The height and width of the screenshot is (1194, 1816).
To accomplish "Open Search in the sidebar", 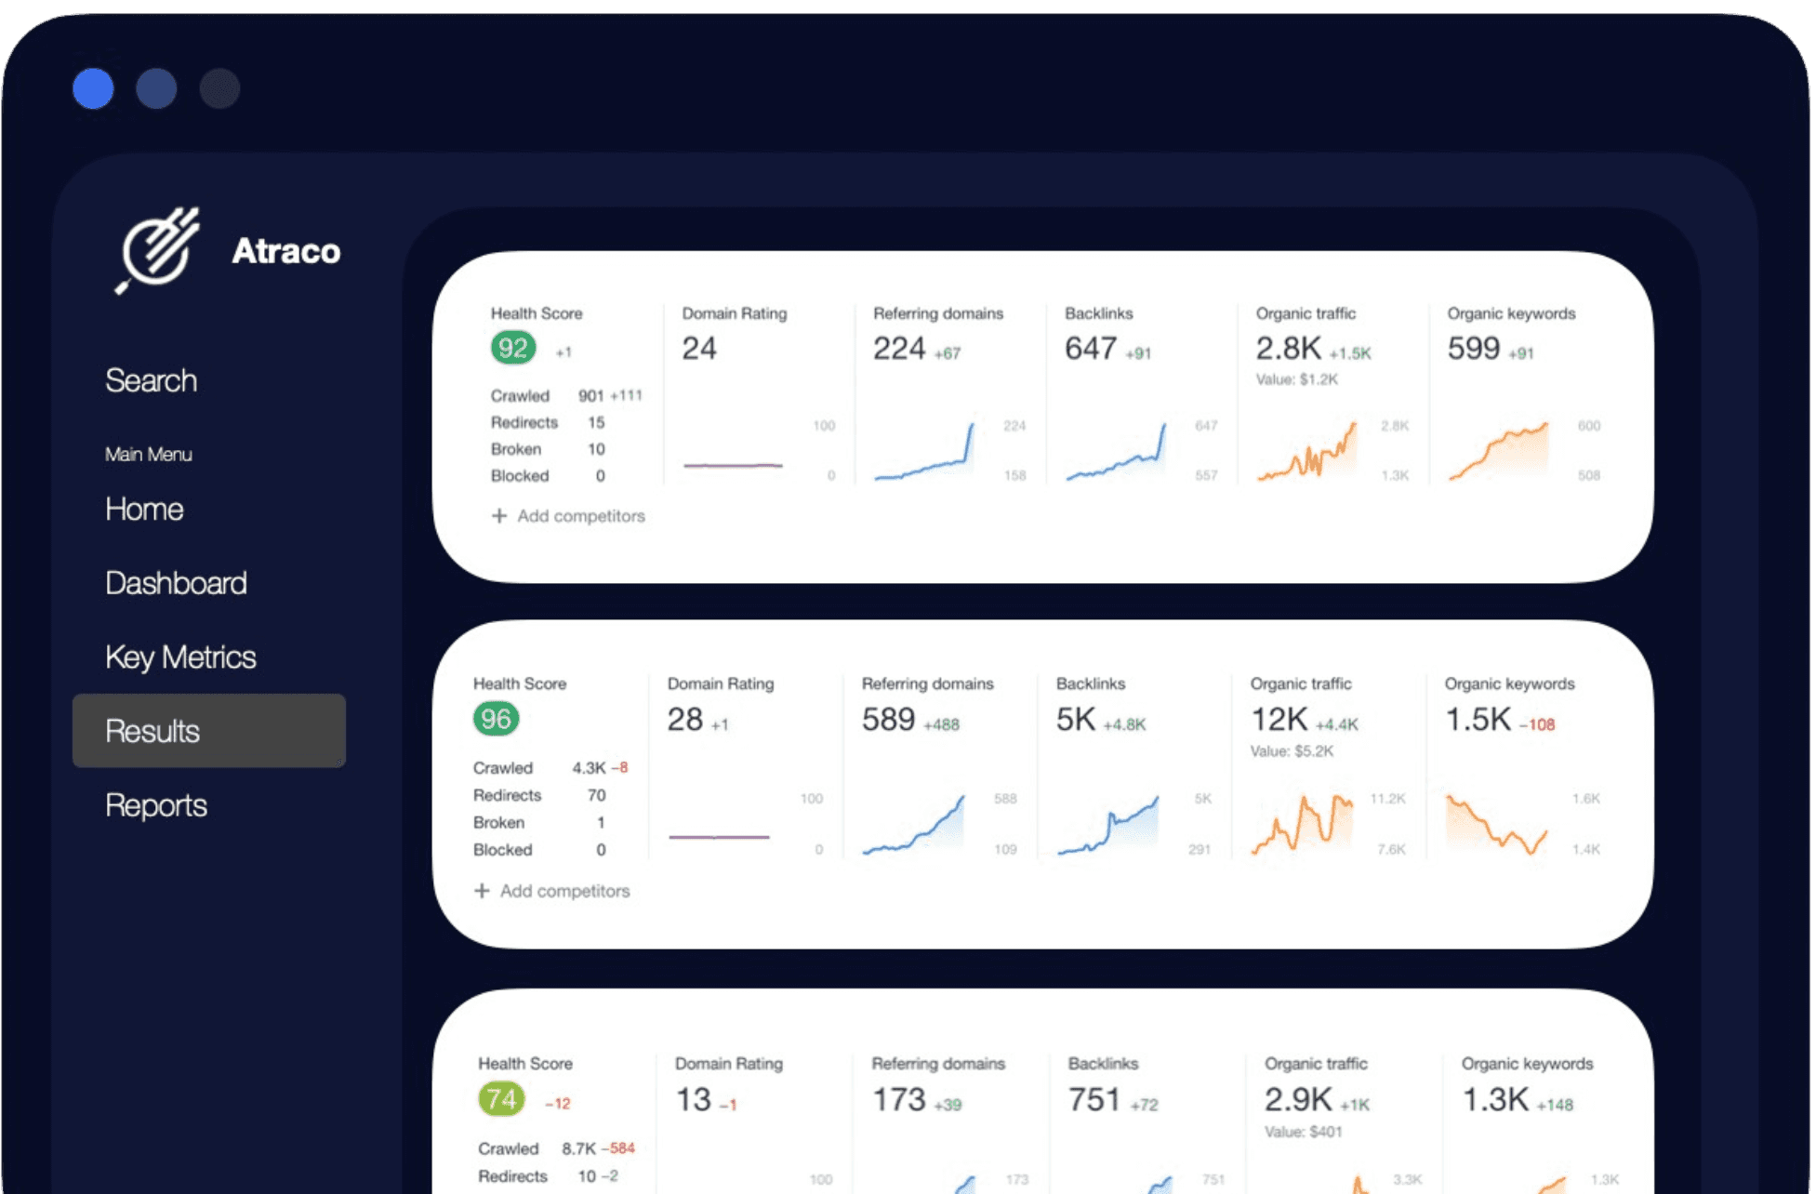I will click(151, 380).
